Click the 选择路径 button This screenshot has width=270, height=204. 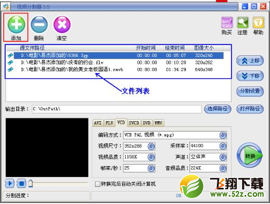tap(218, 109)
